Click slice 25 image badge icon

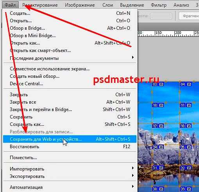tap(189, 147)
